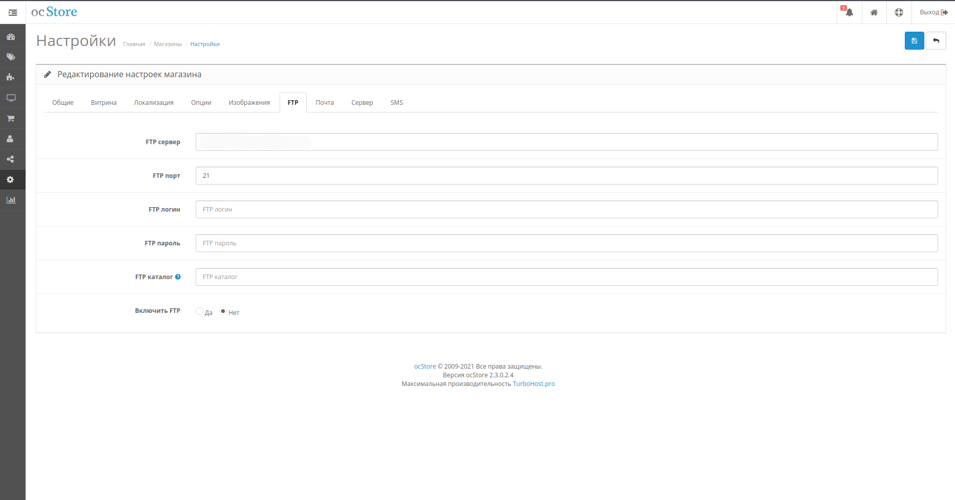
Task: Click the back arrow cancel button
Action: (x=936, y=41)
